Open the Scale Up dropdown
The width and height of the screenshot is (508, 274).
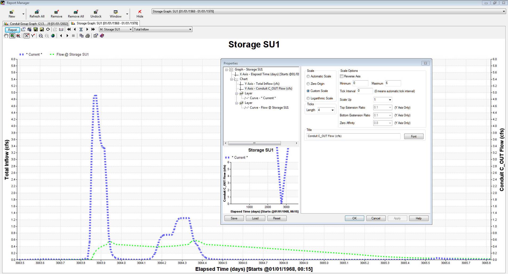tap(390, 99)
